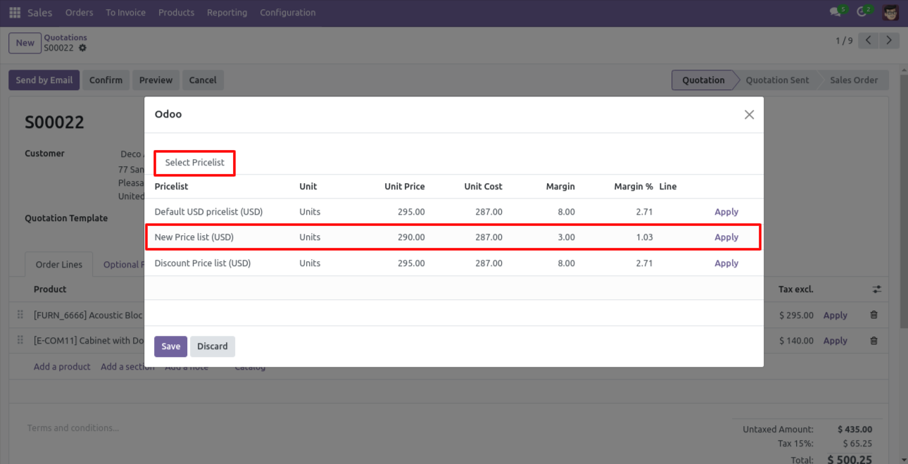
Task: Apply the New Price list
Action: tap(726, 237)
